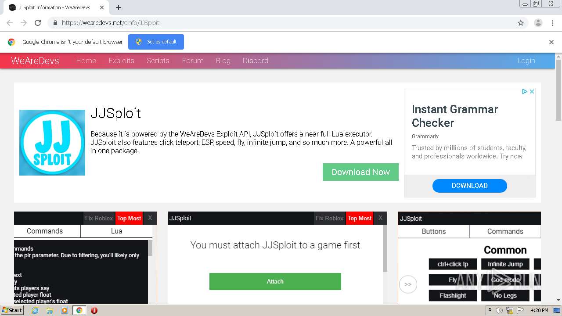Viewport: 562px width, 316px height.
Task: Click Top Most in the left screenshot
Action: pyautogui.click(x=129, y=218)
